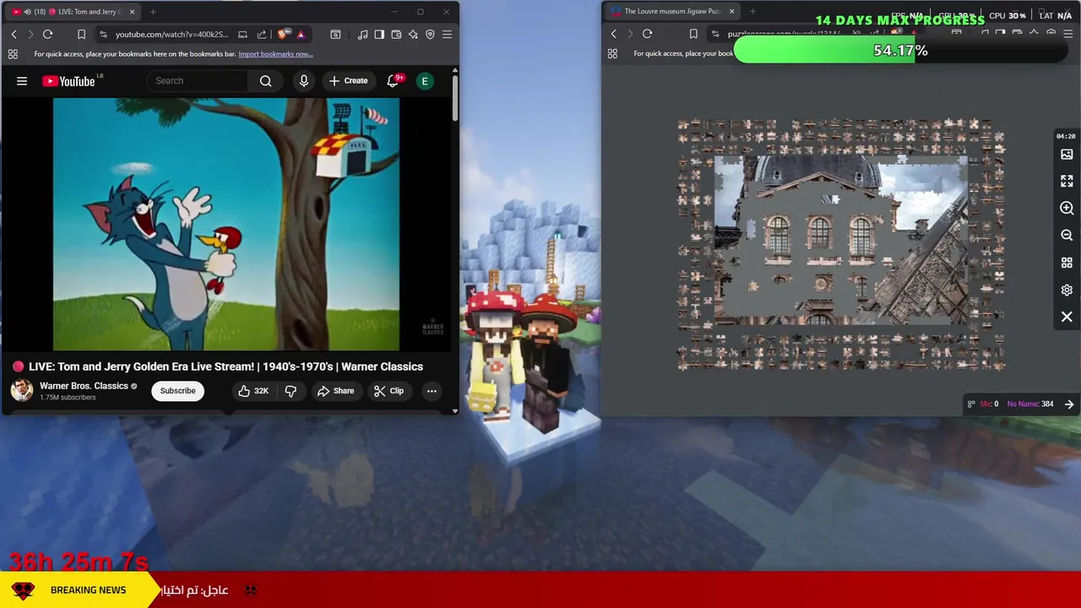Image resolution: width=1081 pixels, height=608 pixels.
Task: Zoom out of the puzzle
Action: pos(1067,236)
